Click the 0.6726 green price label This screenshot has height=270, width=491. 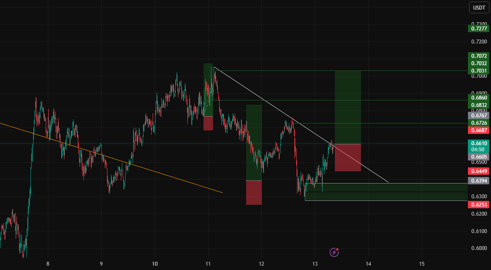click(x=478, y=123)
